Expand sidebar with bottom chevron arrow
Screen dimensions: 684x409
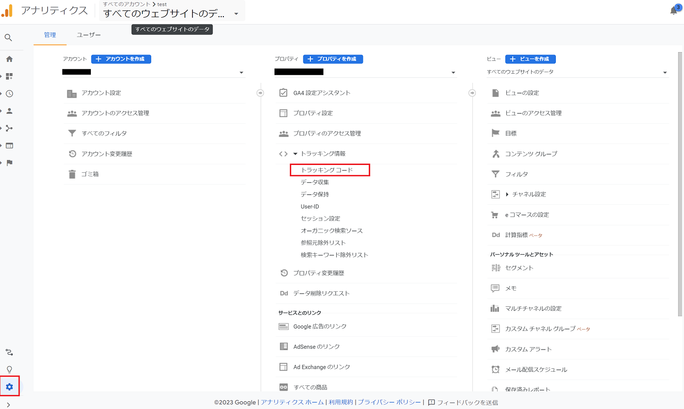click(8, 405)
